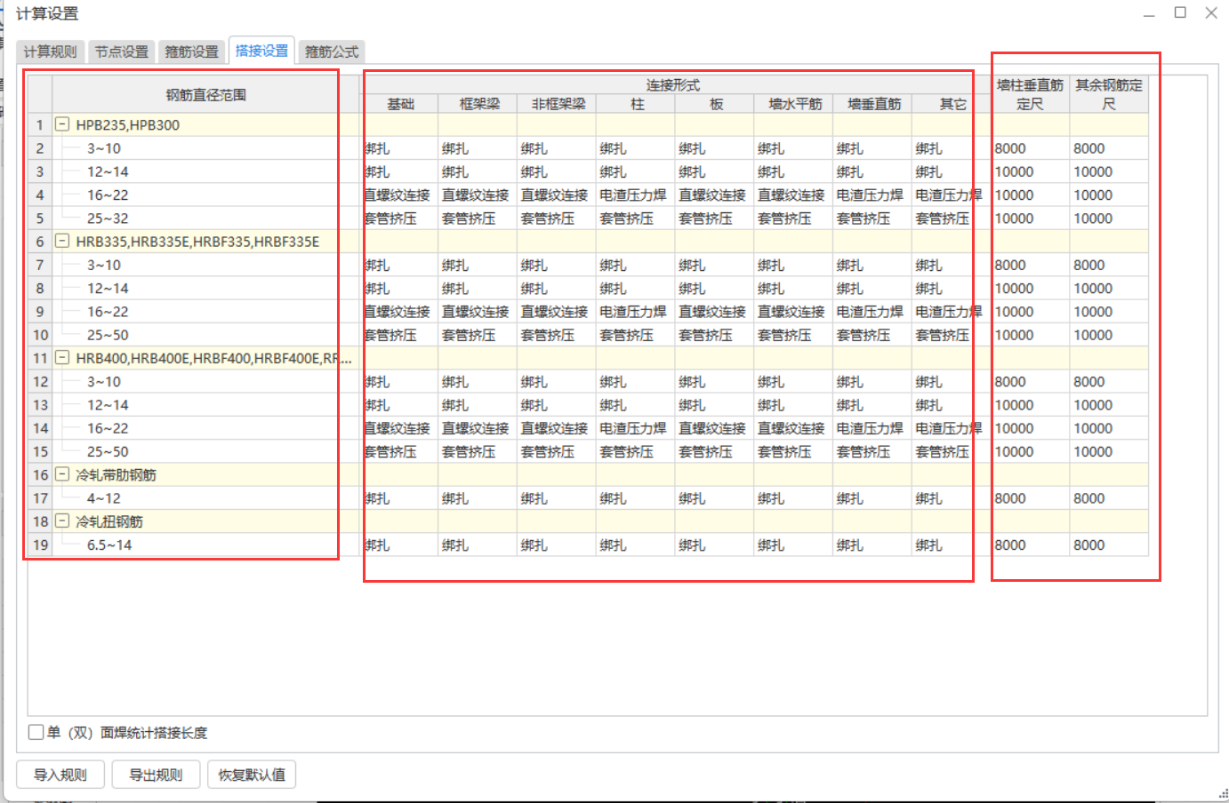Click 框架梁 cell 套管挤压 in row 15
The height and width of the screenshot is (803, 1229).
(x=478, y=451)
